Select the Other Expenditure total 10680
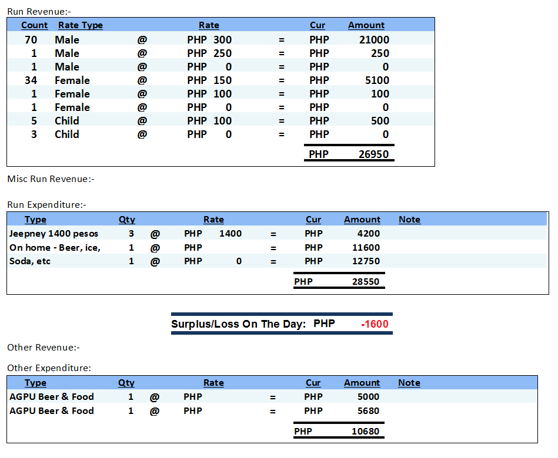The width and height of the screenshot is (558, 458). click(366, 432)
